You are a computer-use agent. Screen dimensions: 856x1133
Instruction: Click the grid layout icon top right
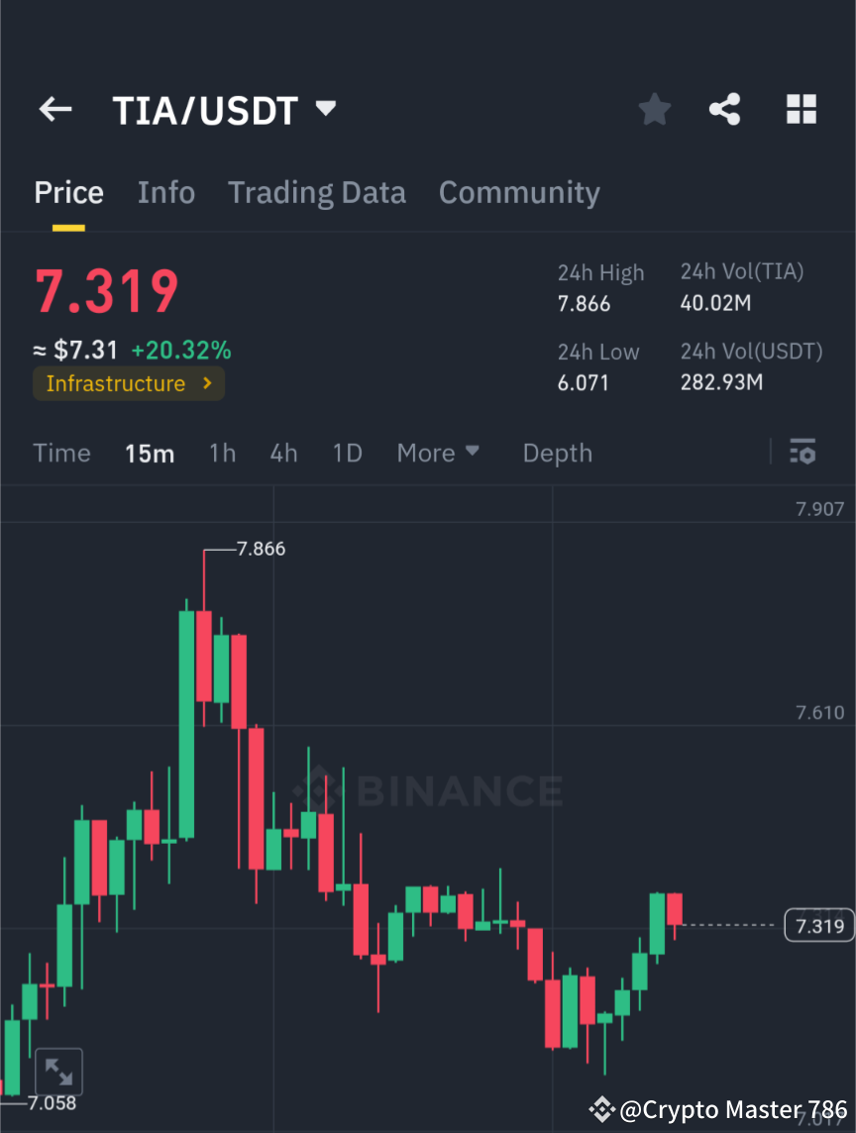click(801, 110)
